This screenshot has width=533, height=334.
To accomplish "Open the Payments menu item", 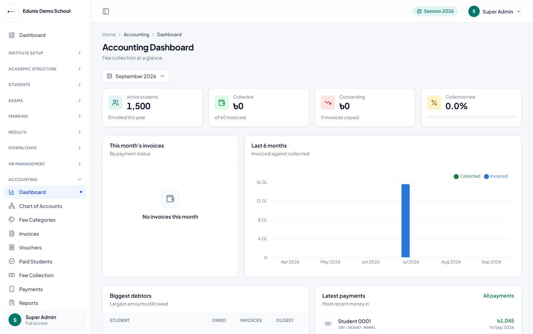I will 45,289.
